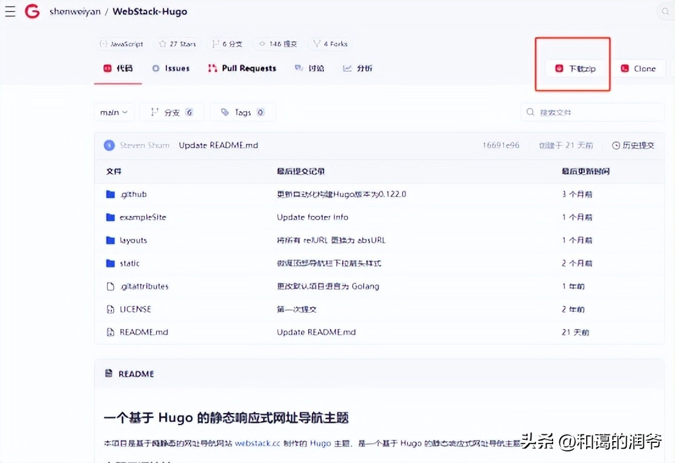
Task: Open the main branch selector
Action: coord(113,111)
